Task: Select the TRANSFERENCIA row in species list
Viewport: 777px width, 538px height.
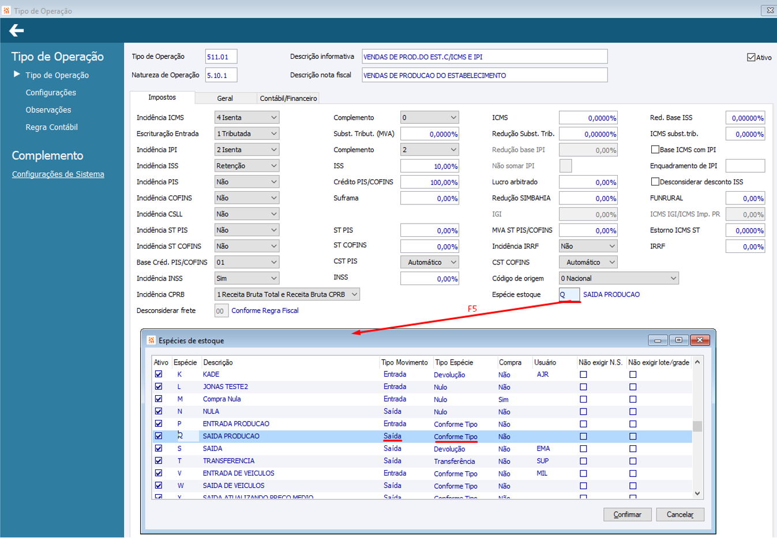Action: point(228,461)
